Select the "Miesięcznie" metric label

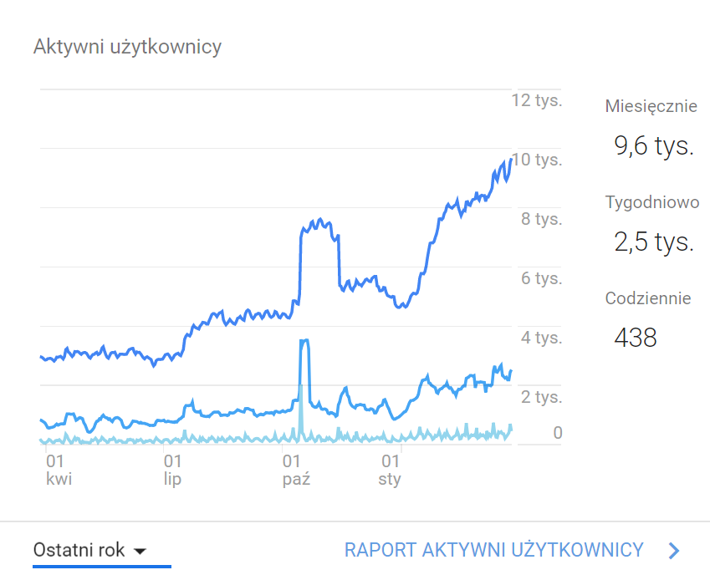651,106
